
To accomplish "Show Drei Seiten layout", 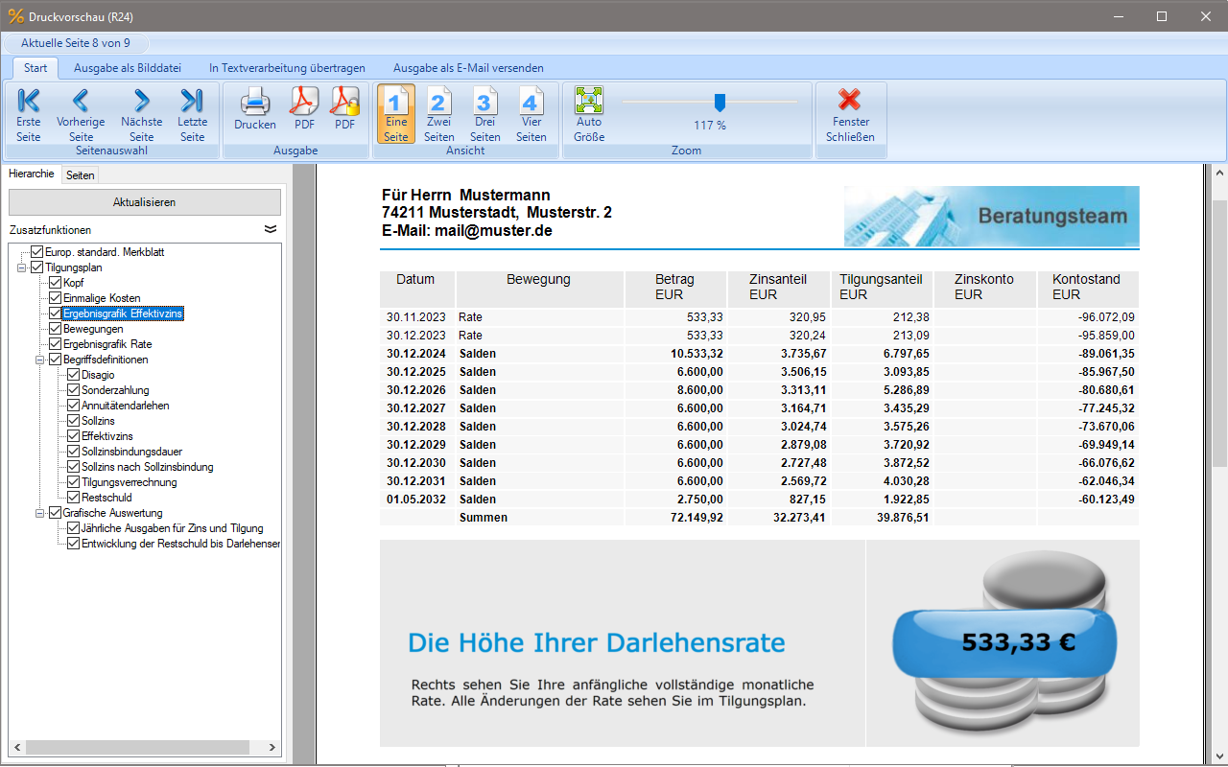I will point(485,114).
